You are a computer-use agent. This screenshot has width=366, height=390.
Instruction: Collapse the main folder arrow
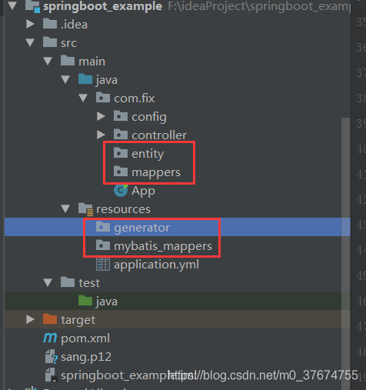(48, 61)
